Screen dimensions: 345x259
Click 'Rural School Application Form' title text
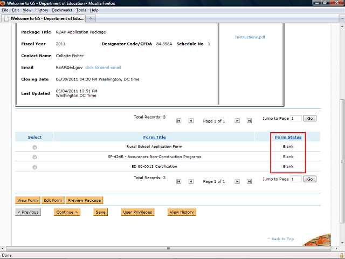click(x=155, y=146)
